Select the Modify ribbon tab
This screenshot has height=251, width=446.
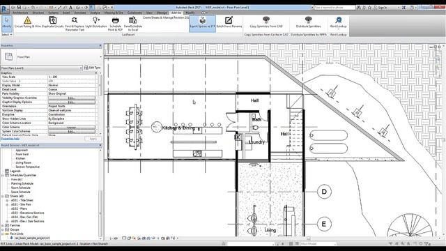190,13
